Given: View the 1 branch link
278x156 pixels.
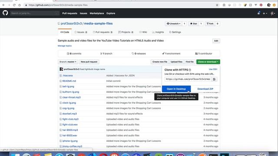Looking at the screenshot, I should point(106,54).
